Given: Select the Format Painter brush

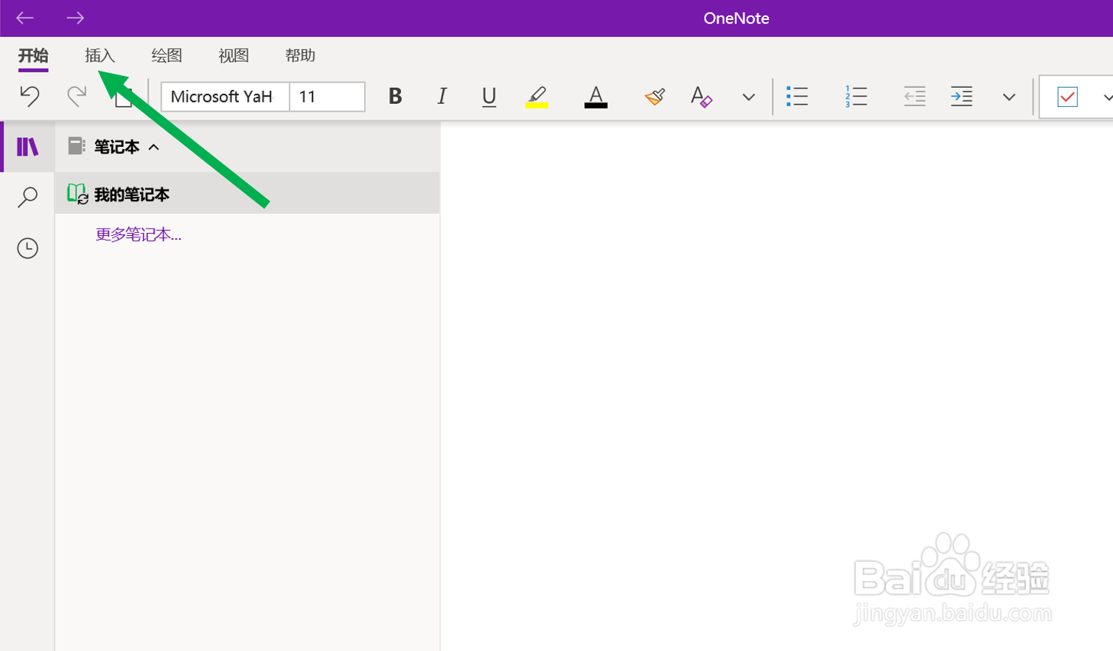Looking at the screenshot, I should click(x=655, y=97).
